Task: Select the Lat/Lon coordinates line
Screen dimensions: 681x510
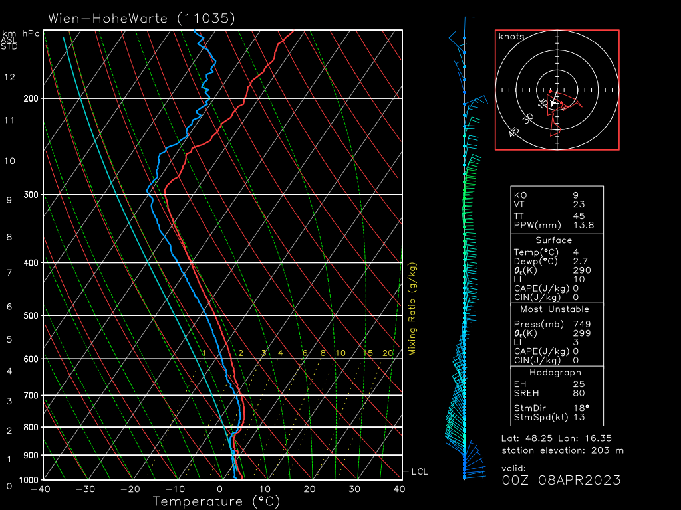Action: (x=557, y=438)
